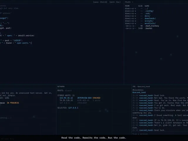This screenshot has height=141, width=188.
Task: Open the scripts/ directory
Action: tap(149, 21)
